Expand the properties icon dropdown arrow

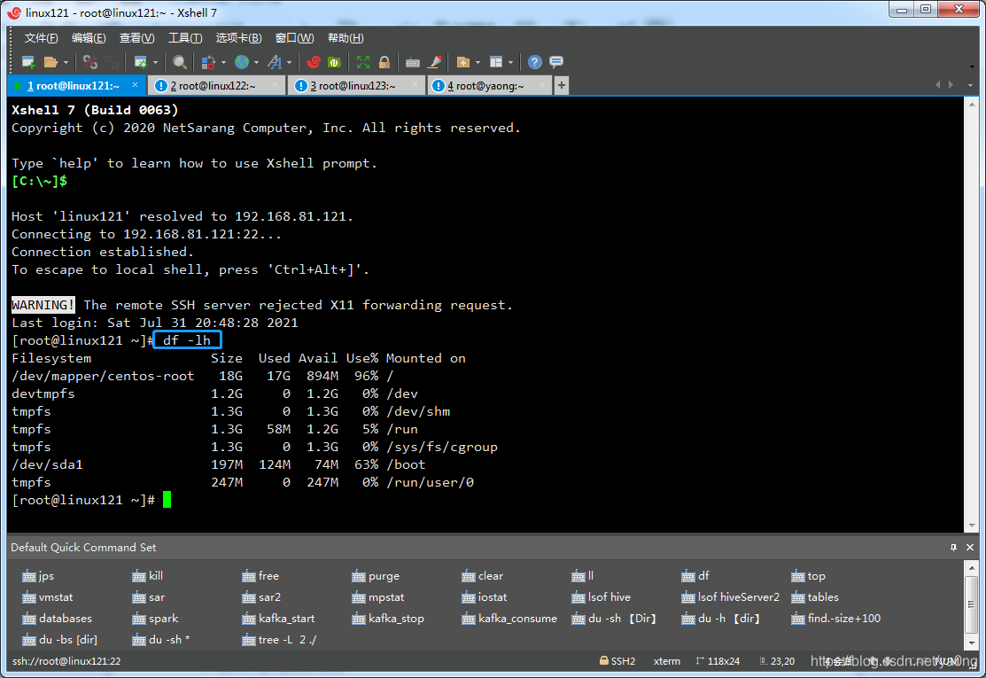pyautogui.click(x=155, y=62)
